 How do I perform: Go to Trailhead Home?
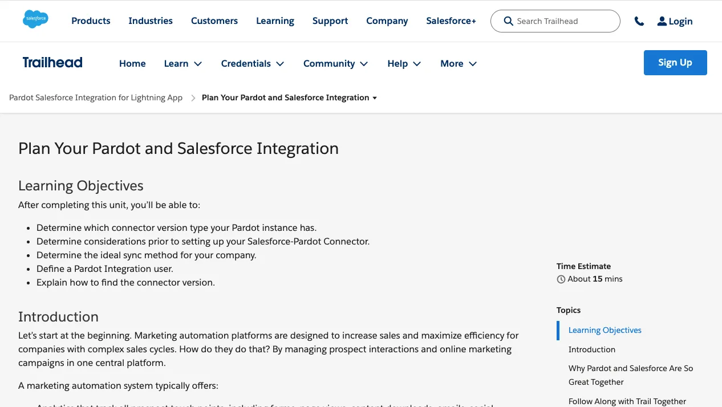coord(132,63)
